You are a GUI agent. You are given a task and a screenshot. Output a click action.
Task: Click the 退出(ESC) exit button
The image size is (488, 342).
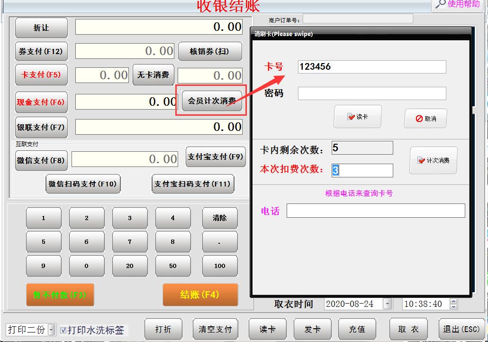(461, 329)
